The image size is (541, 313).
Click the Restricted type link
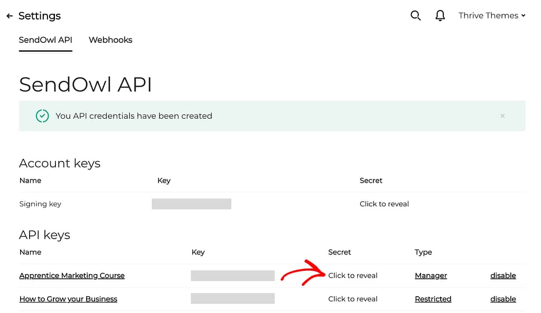coord(433,299)
